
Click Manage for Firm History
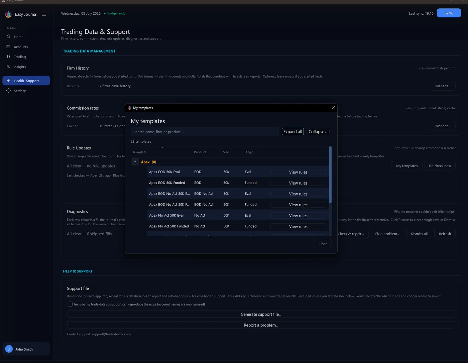(x=443, y=86)
